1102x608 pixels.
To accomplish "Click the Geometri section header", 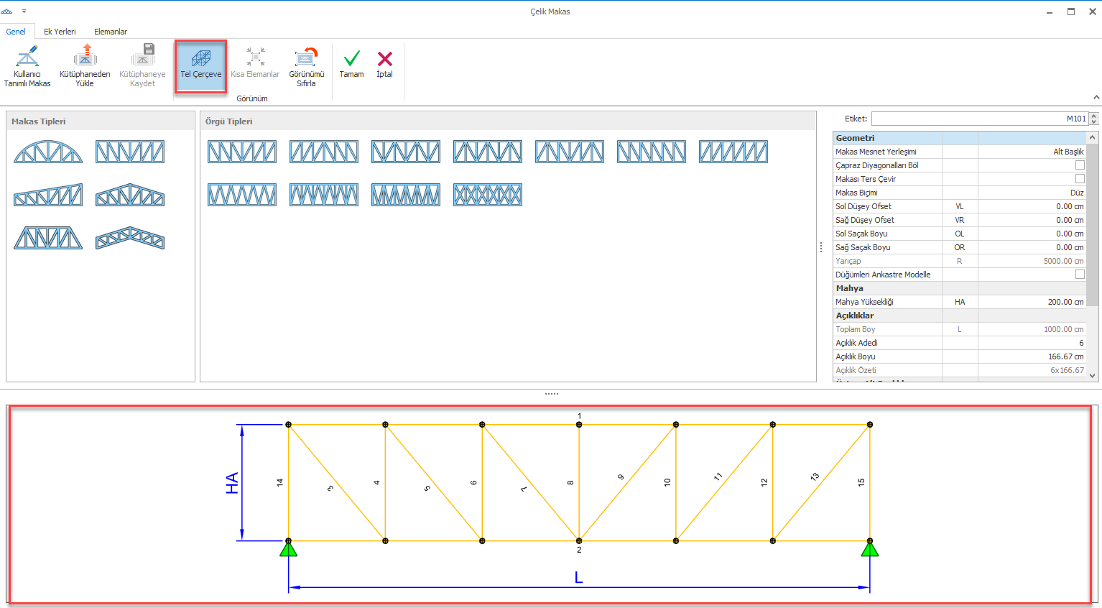I will point(960,138).
